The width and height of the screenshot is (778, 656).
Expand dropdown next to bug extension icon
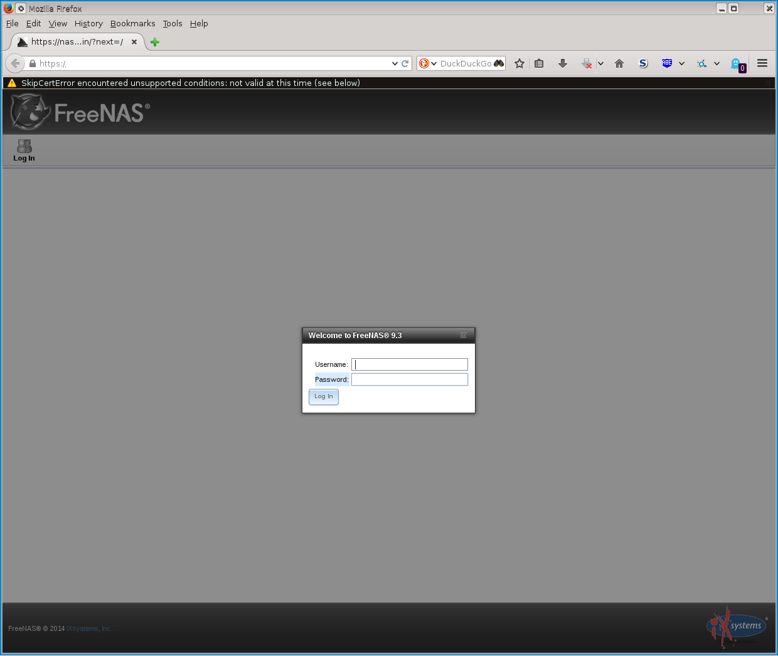pos(717,63)
